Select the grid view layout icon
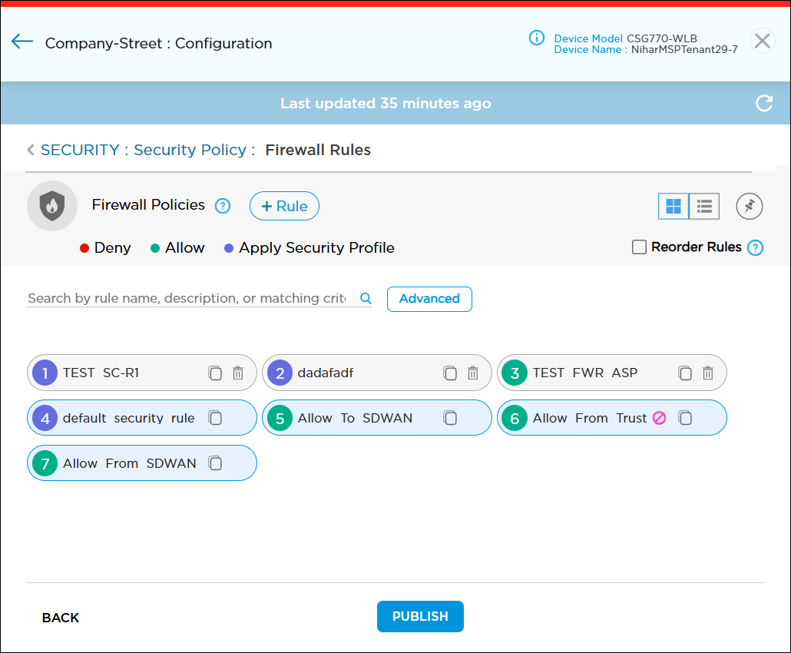The width and height of the screenshot is (791, 653). point(673,206)
